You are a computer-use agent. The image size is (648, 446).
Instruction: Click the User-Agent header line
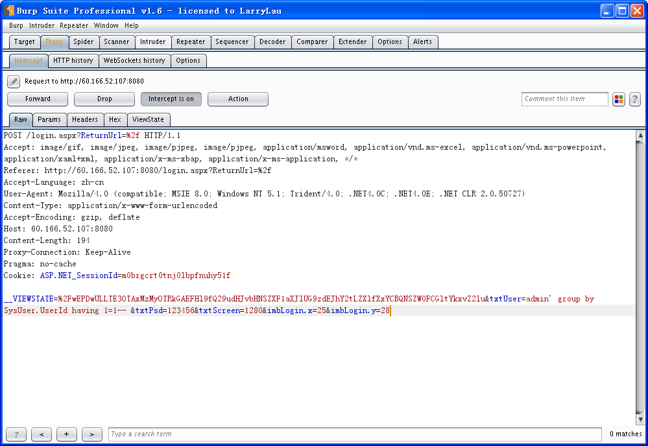265,194
